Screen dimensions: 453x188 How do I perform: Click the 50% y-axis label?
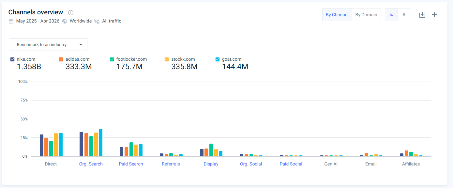pyautogui.click(x=24, y=119)
